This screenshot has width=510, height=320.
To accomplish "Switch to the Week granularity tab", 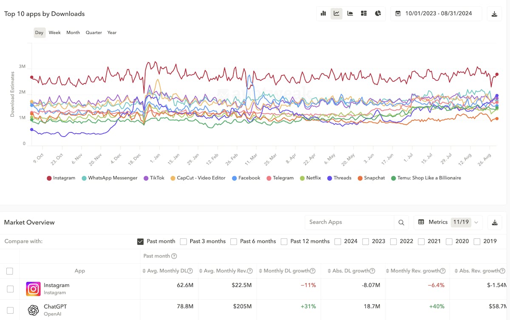I will [55, 33].
